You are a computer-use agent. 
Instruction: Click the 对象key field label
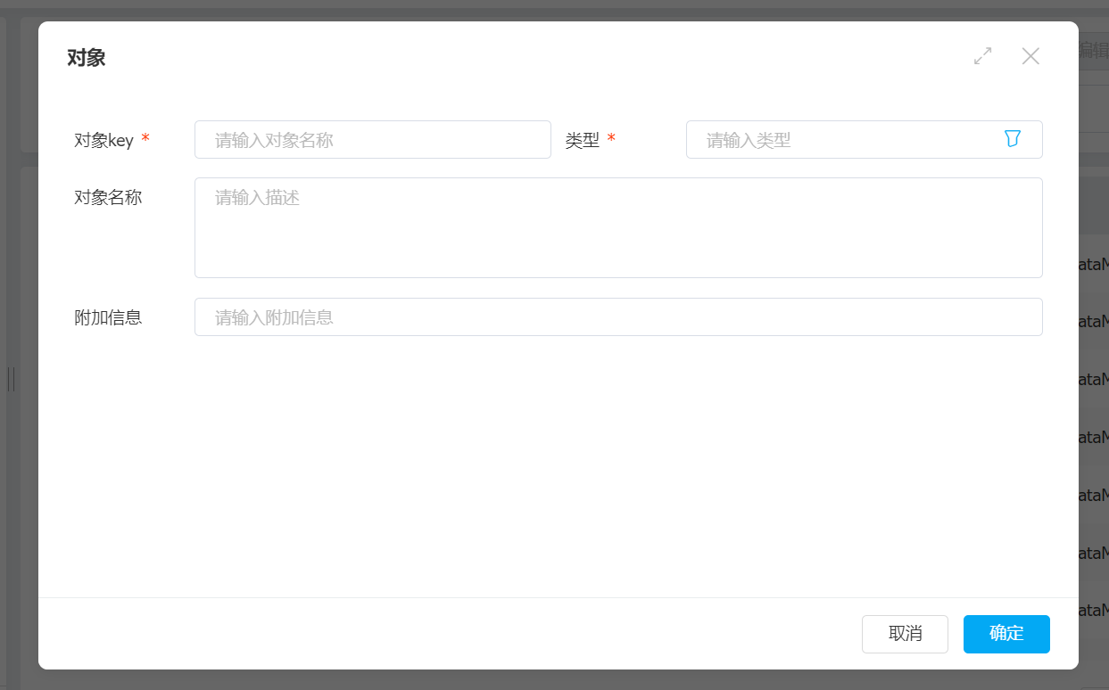103,140
